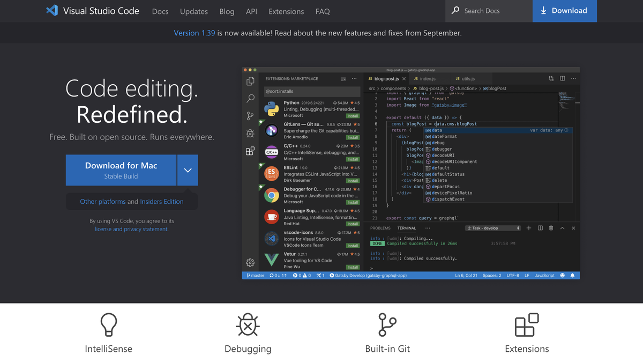Open Manage settings gear in activity bar
643x362 pixels.
pyautogui.click(x=250, y=262)
